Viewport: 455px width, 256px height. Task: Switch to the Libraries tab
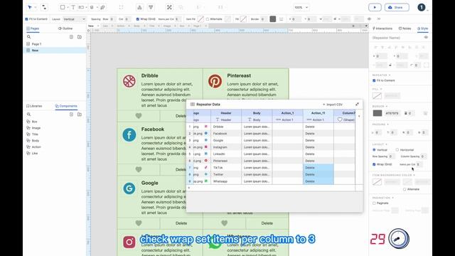coord(34,106)
